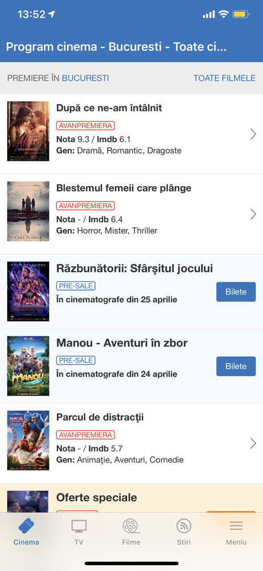
Task: Open the After movie poster thumbnail
Action: (x=28, y=131)
